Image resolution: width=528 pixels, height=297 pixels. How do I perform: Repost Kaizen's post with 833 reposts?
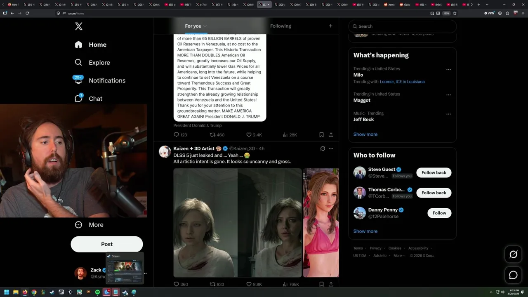[217, 284]
